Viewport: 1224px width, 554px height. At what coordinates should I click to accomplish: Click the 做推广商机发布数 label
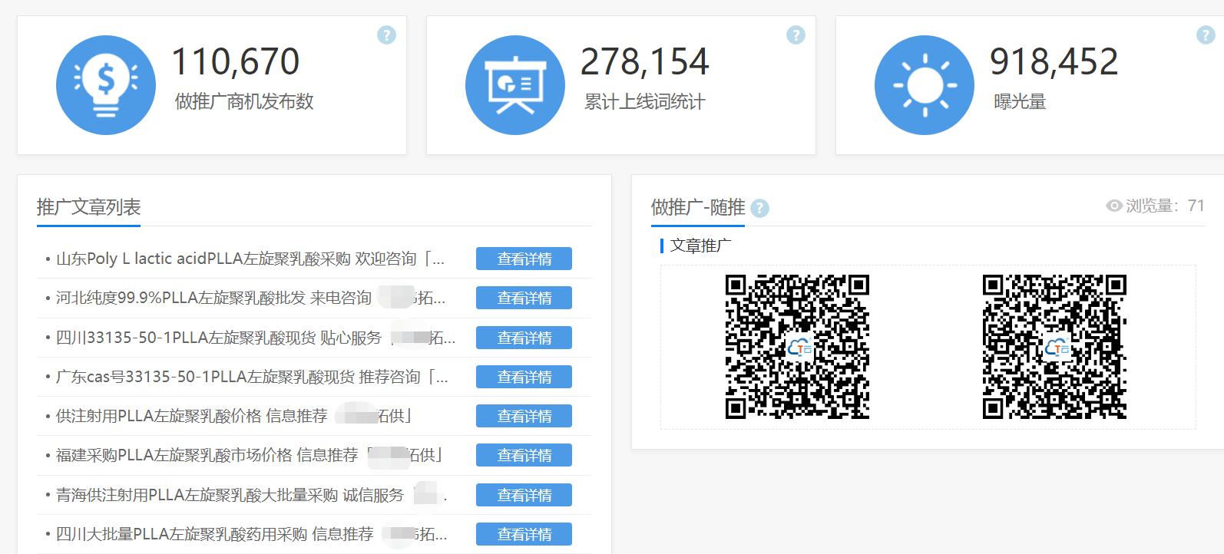[244, 101]
